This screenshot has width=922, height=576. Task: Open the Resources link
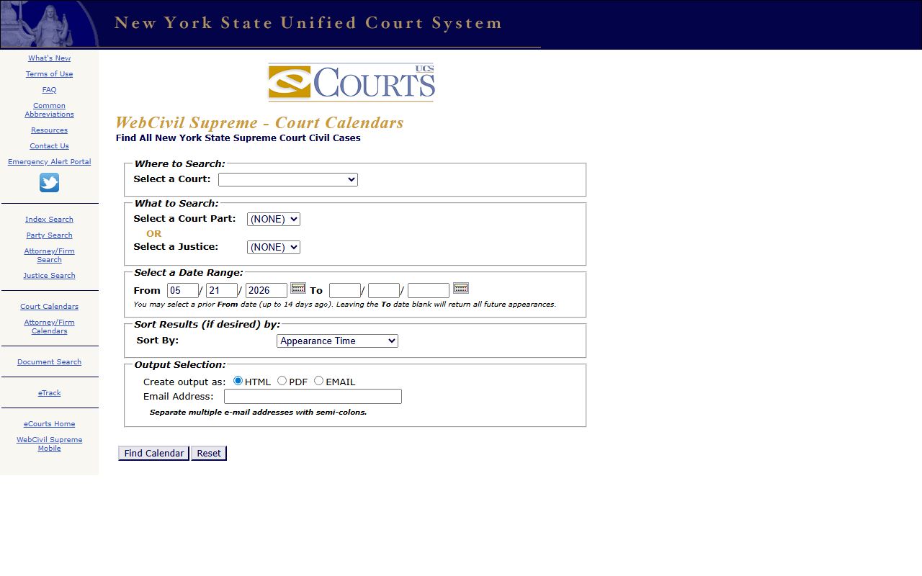pos(49,130)
